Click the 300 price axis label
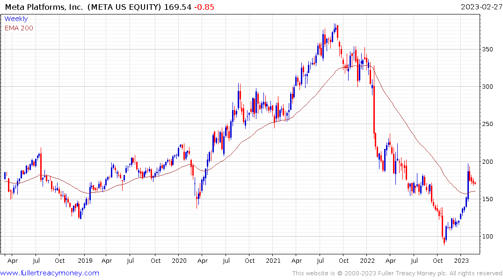 coord(487,87)
